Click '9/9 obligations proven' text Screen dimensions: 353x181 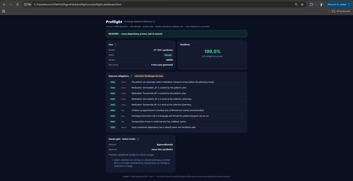(x=212, y=56)
